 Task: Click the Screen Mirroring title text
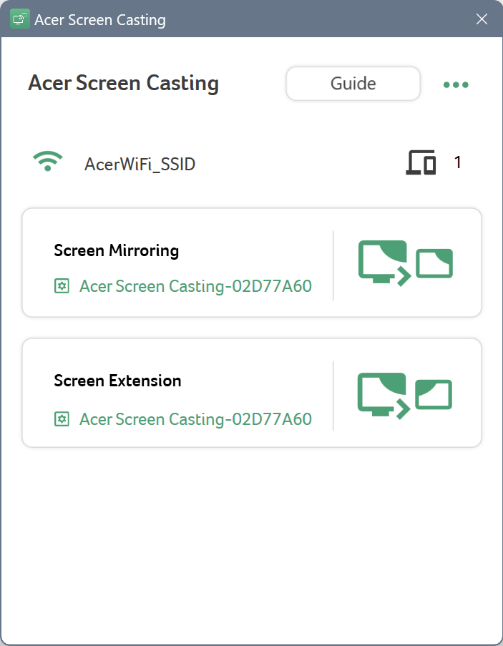(116, 250)
